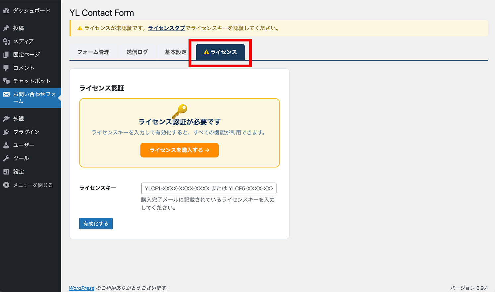Open the 送信ログ tab

pos(137,52)
